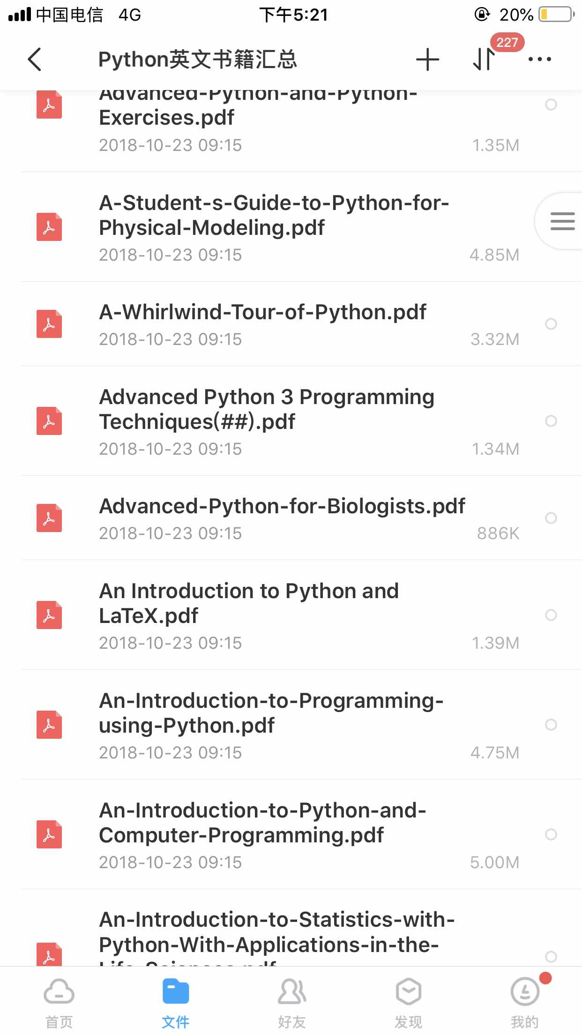582x1035 pixels.
Task: Select the Advanced-Python-for-Biologists.pdf radio circle
Action: coord(551,518)
